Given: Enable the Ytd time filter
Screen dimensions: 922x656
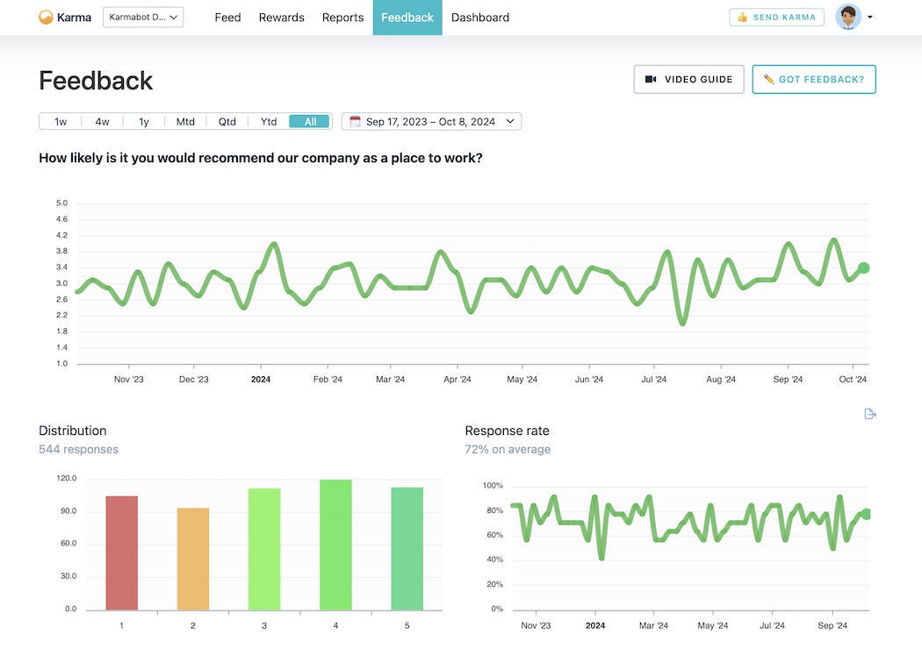Looking at the screenshot, I should (x=268, y=121).
